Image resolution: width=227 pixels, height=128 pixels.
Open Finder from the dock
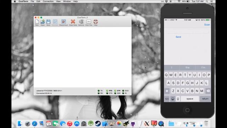pos(20,124)
